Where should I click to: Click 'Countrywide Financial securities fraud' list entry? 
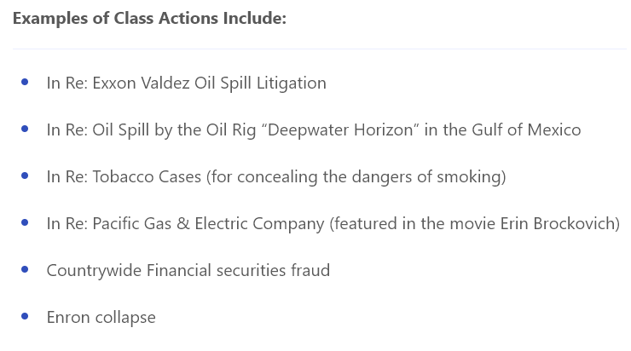click(x=188, y=271)
